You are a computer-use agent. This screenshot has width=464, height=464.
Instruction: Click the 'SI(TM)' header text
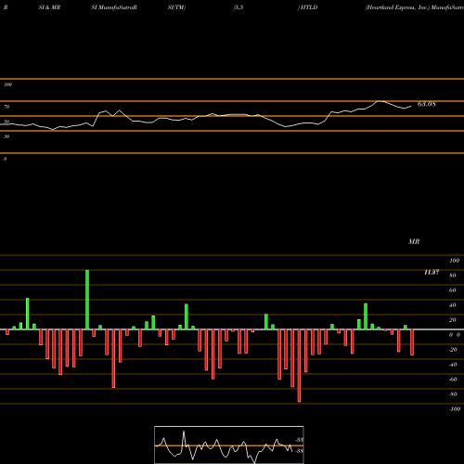click(x=176, y=7)
